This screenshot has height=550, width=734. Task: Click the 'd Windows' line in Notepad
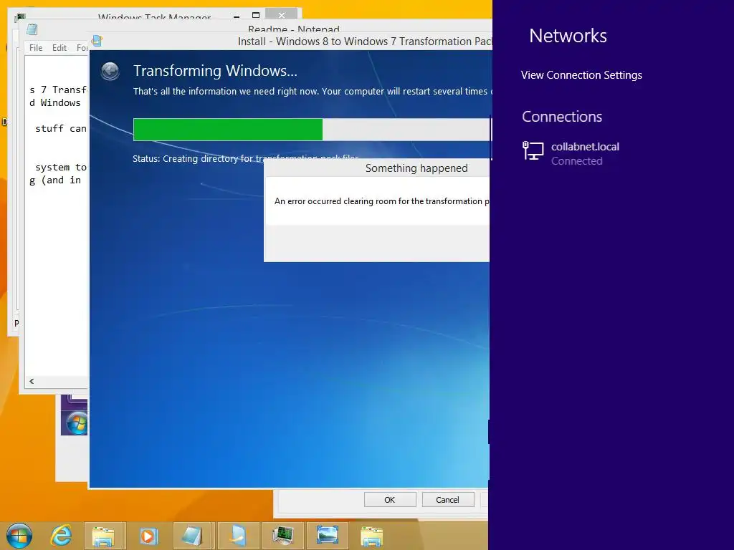point(54,102)
